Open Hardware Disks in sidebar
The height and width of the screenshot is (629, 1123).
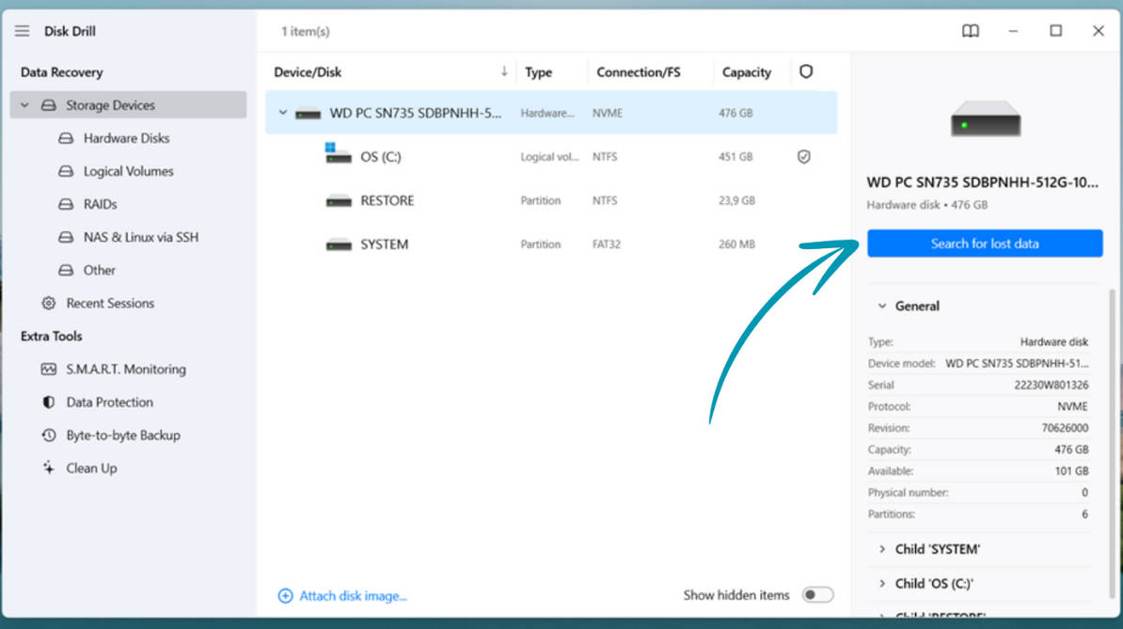click(127, 138)
